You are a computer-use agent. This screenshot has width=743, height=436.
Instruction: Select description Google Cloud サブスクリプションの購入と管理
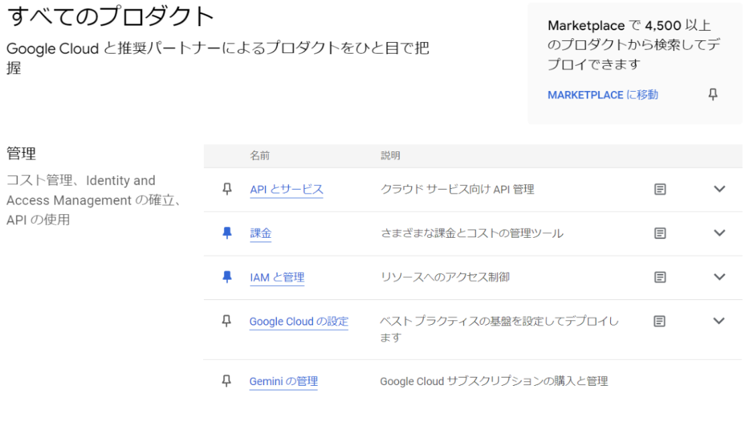[494, 381]
